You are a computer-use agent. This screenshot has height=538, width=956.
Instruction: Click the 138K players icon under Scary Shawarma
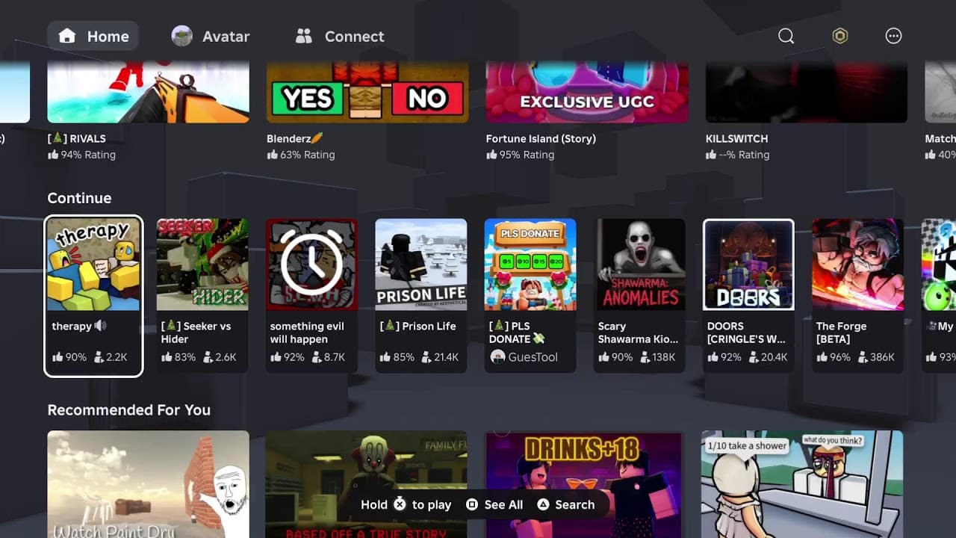[x=644, y=357]
